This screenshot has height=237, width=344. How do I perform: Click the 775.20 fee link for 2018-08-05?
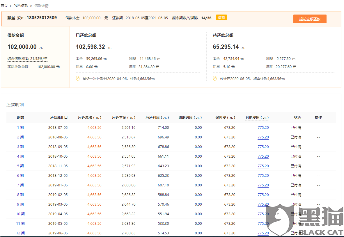263,137
